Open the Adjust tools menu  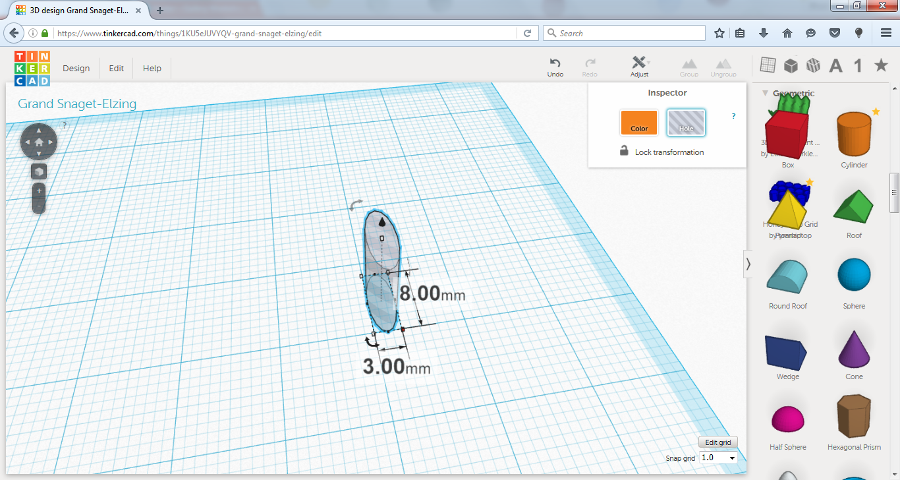coord(639,67)
